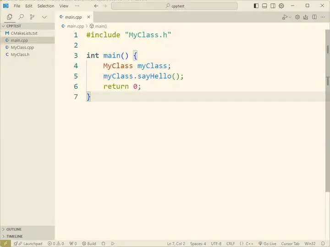The width and height of the screenshot is (330, 247).
Task: Click the cpptest command center search box
Action: [x=174, y=6]
